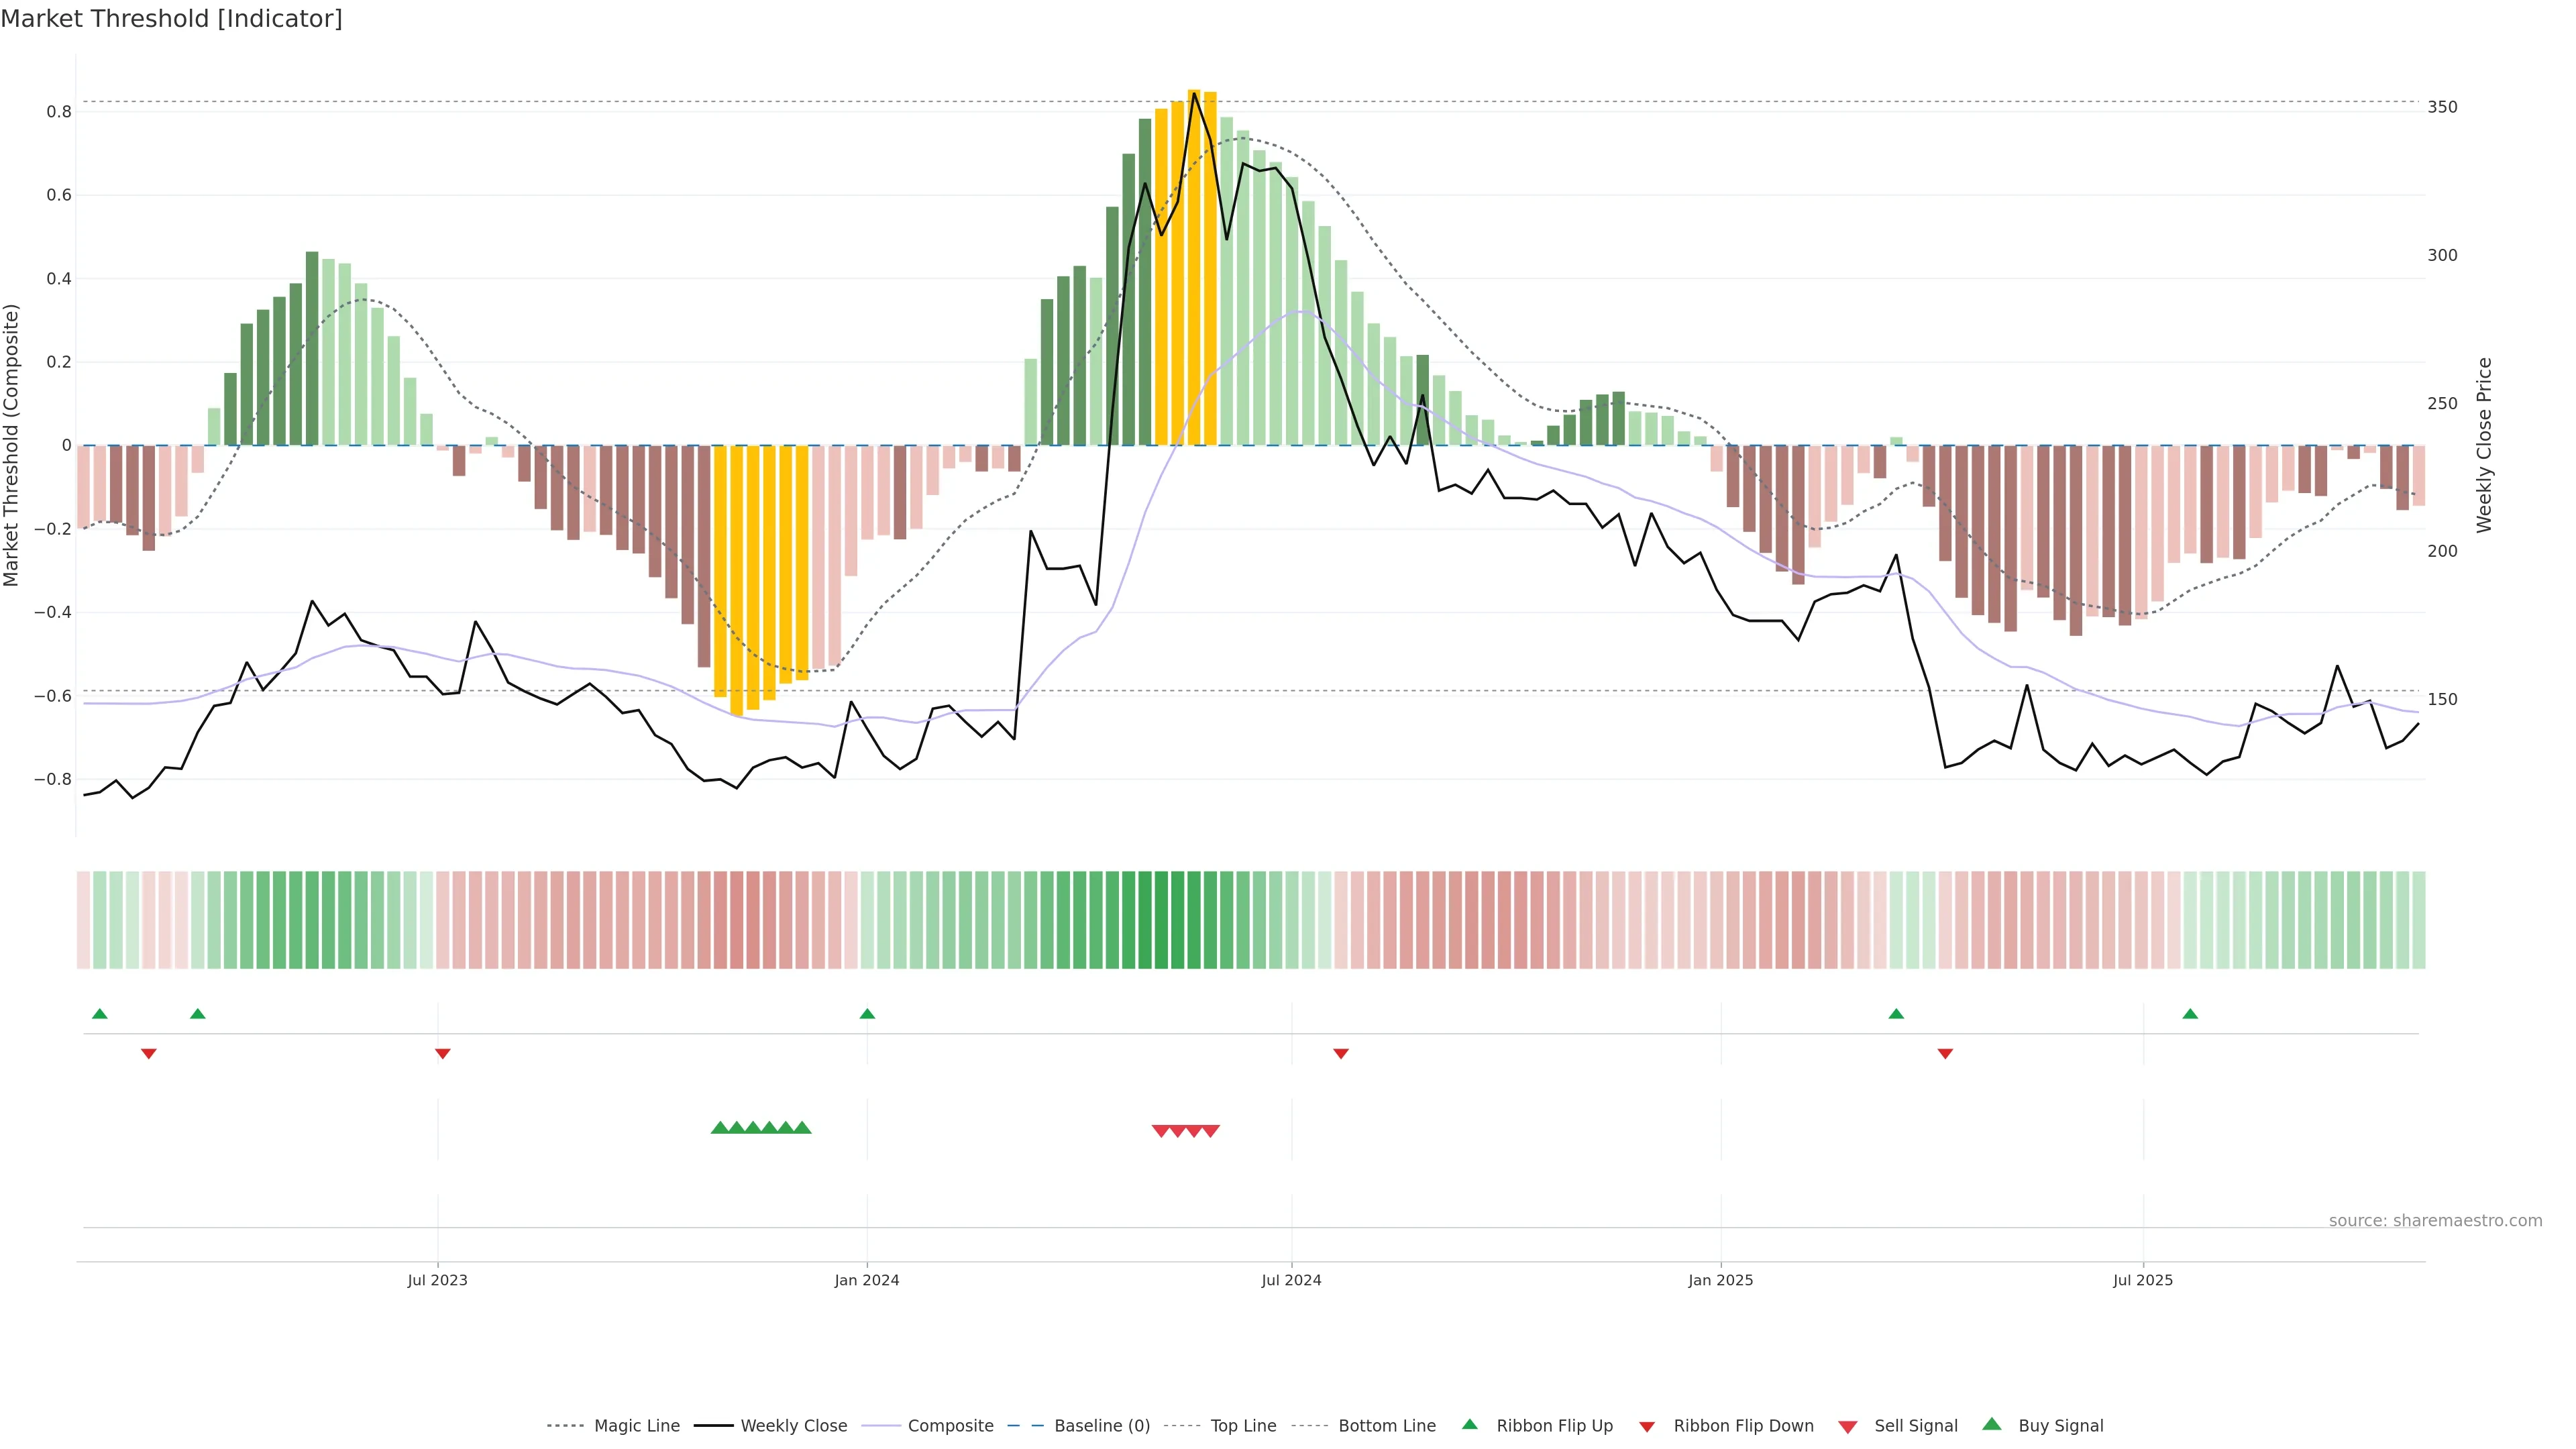Hide the Bottom Line series via legend
Viewport: 2576px width, 1449px height.
click(1386, 1426)
